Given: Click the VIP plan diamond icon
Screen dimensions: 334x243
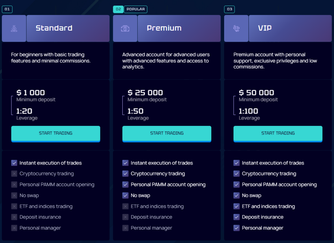Looking at the screenshot, I should coord(236,28).
